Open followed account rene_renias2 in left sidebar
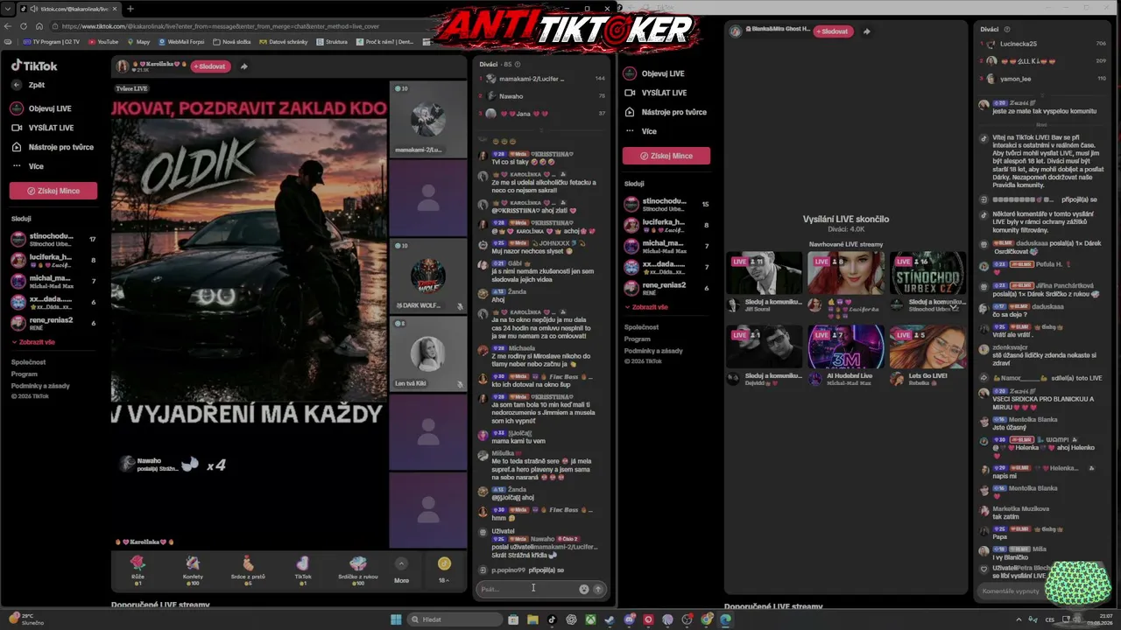 (53, 323)
